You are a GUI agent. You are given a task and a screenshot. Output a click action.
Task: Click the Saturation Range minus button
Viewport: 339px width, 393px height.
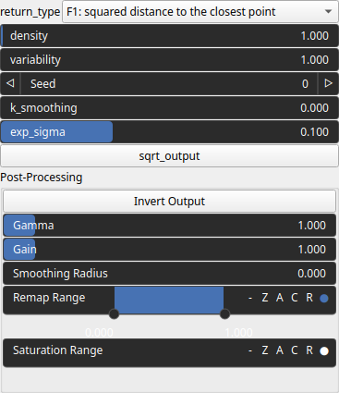pos(250,350)
